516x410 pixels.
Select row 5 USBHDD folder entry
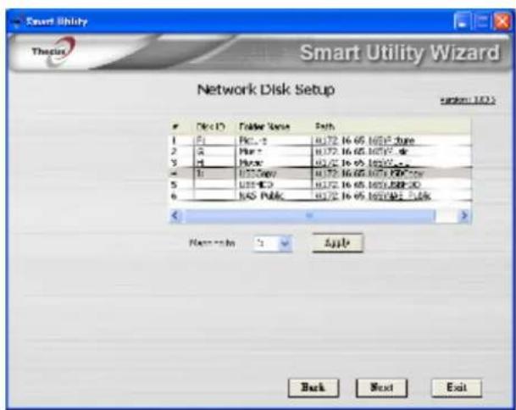pos(320,185)
